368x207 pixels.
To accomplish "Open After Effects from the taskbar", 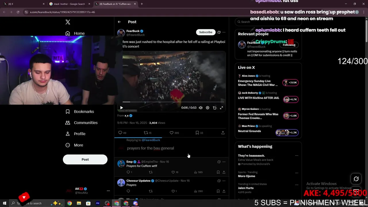I will [98, 203].
